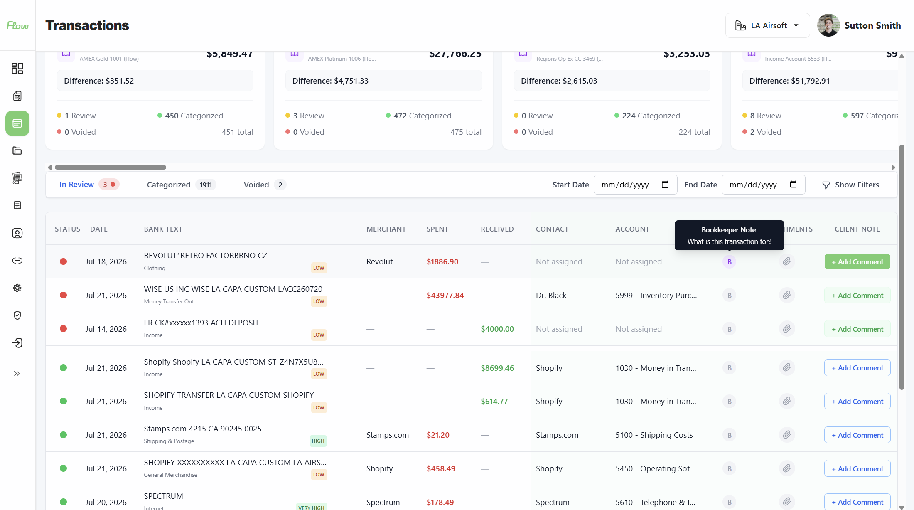
Task: Open the link connections icon in sidebar
Action: tap(17, 261)
